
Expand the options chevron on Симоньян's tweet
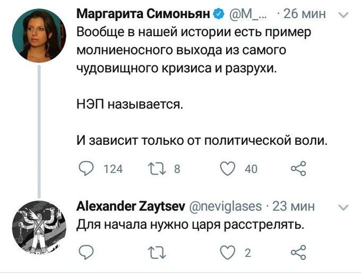(x=343, y=15)
